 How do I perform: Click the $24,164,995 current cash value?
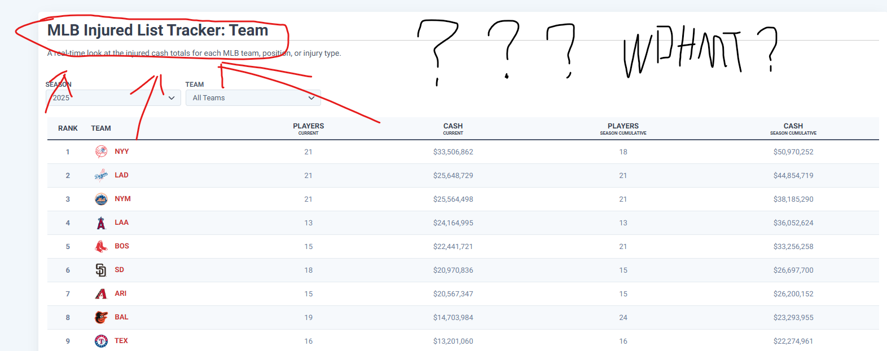click(453, 223)
